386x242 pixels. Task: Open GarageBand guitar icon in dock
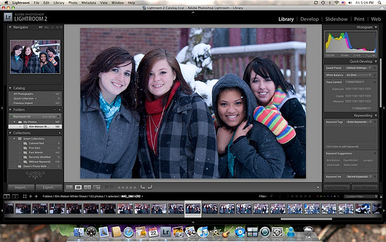227,232
